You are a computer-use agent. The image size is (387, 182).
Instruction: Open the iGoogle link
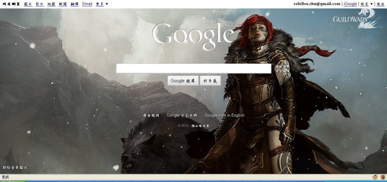[x=350, y=4]
